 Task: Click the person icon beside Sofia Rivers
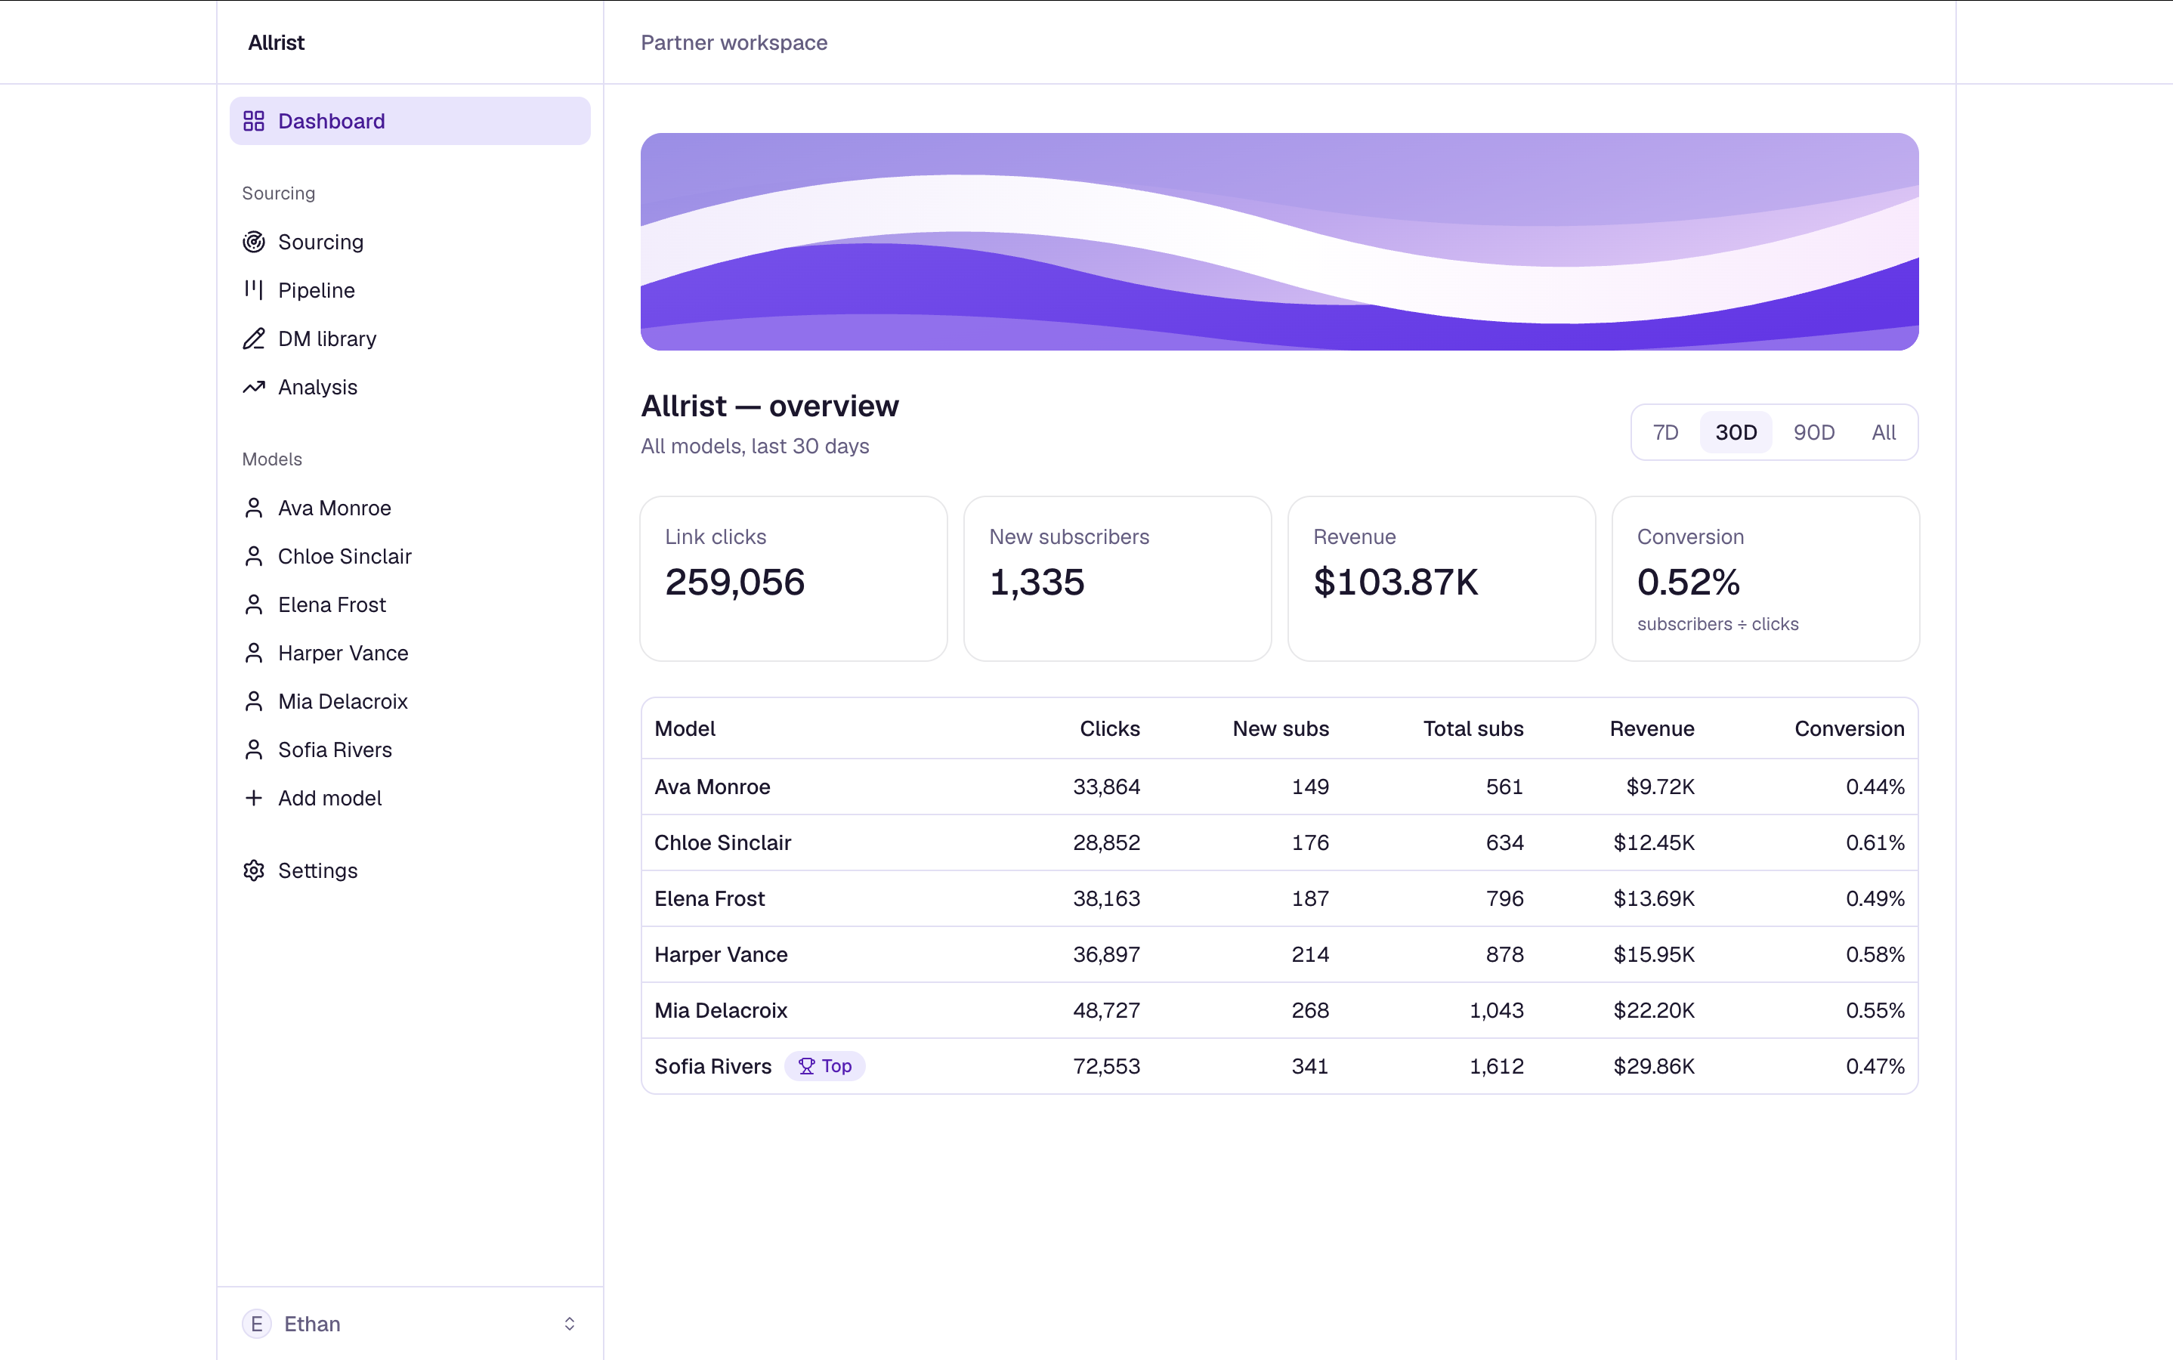[254, 750]
